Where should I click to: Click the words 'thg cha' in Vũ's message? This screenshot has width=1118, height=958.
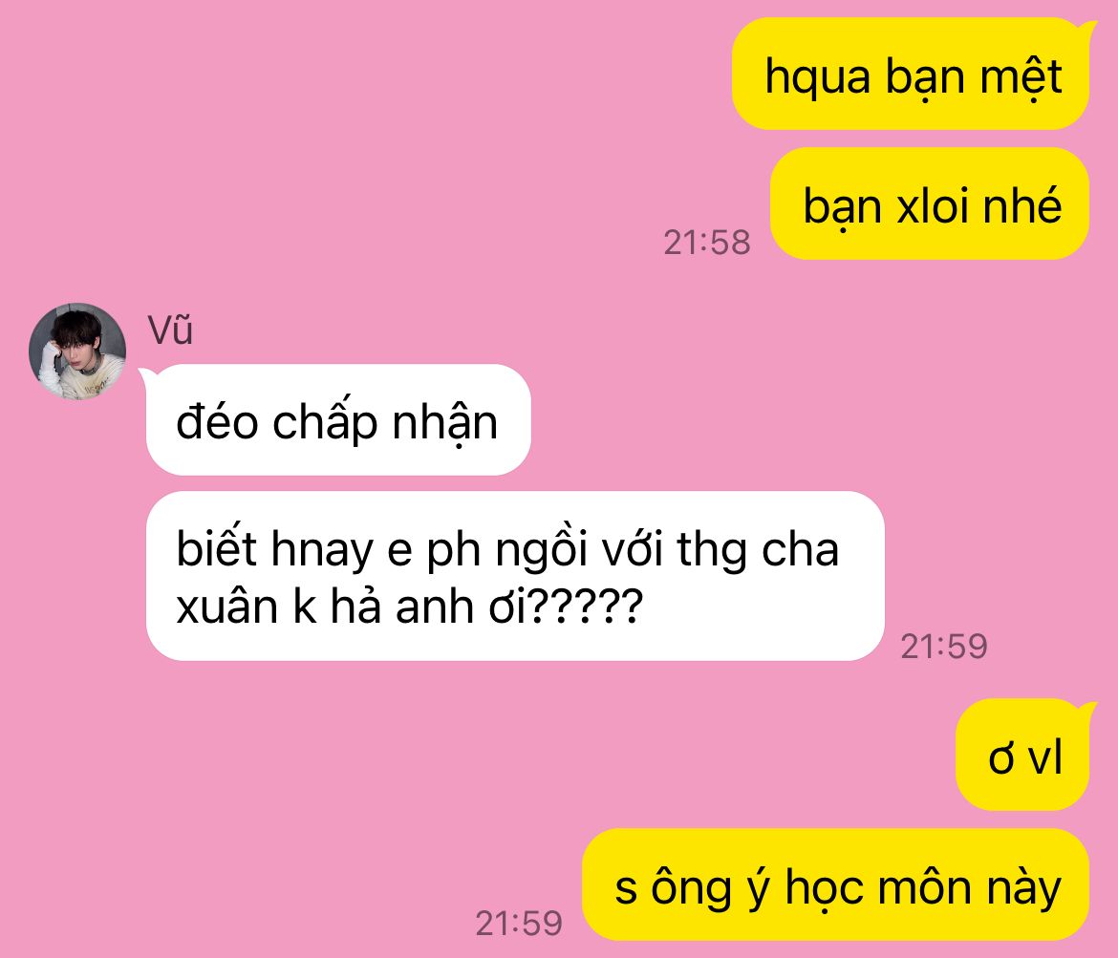coord(757,550)
